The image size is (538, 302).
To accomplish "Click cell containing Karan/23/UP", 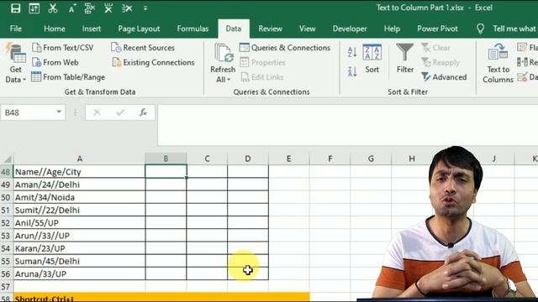I will (79, 248).
